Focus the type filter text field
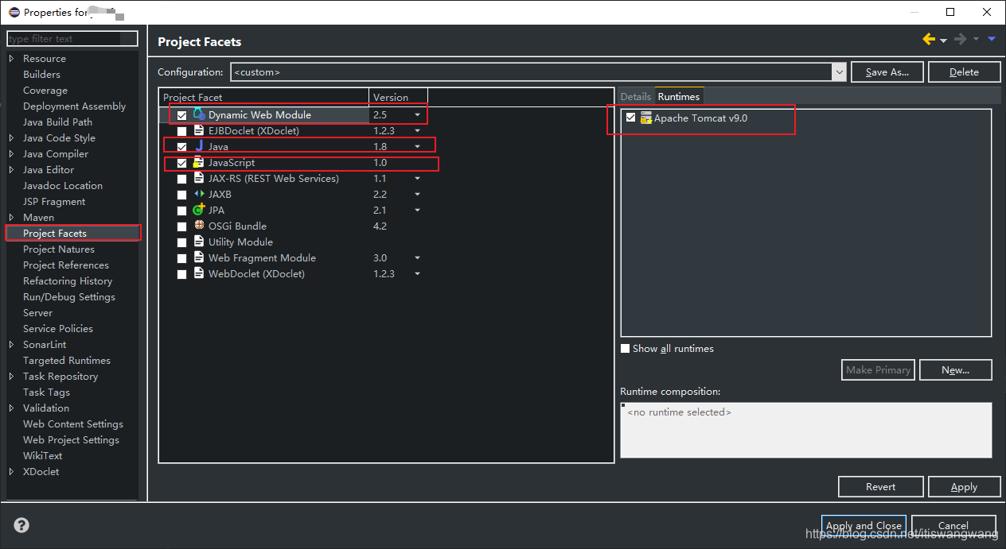 pyautogui.click(x=72, y=38)
